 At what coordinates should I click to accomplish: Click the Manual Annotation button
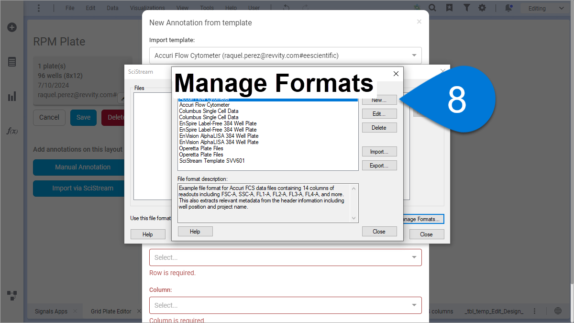(x=79, y=167)
